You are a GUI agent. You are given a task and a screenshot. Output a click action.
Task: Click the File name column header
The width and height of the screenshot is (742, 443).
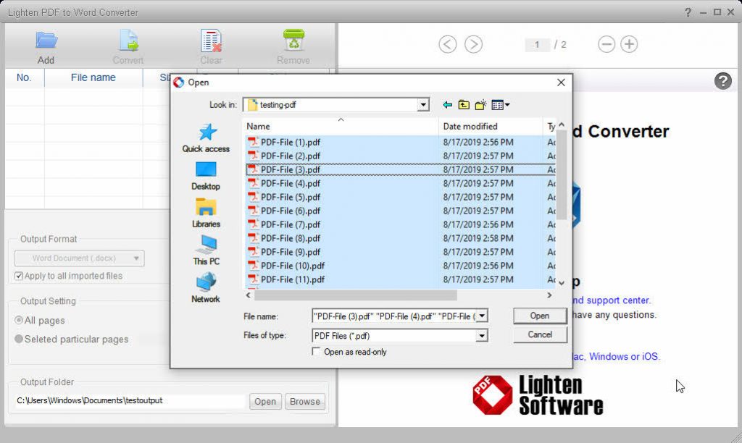pos(93,77)
